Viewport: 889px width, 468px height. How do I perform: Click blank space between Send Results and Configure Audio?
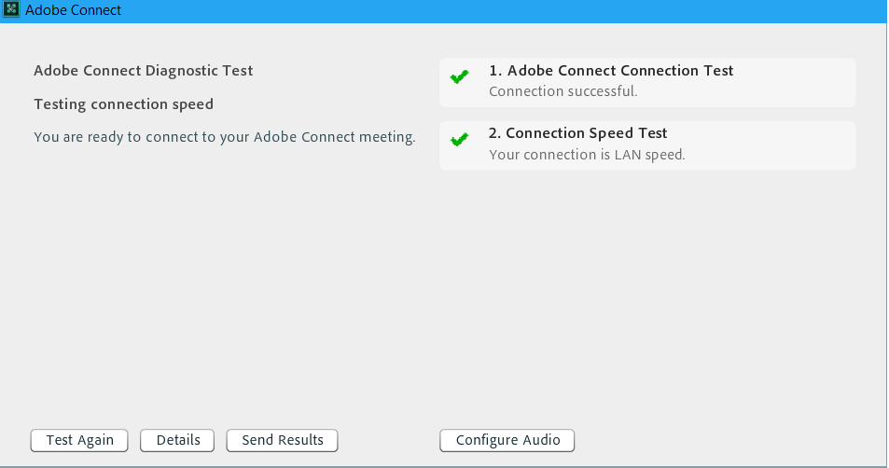pos(388,440)
